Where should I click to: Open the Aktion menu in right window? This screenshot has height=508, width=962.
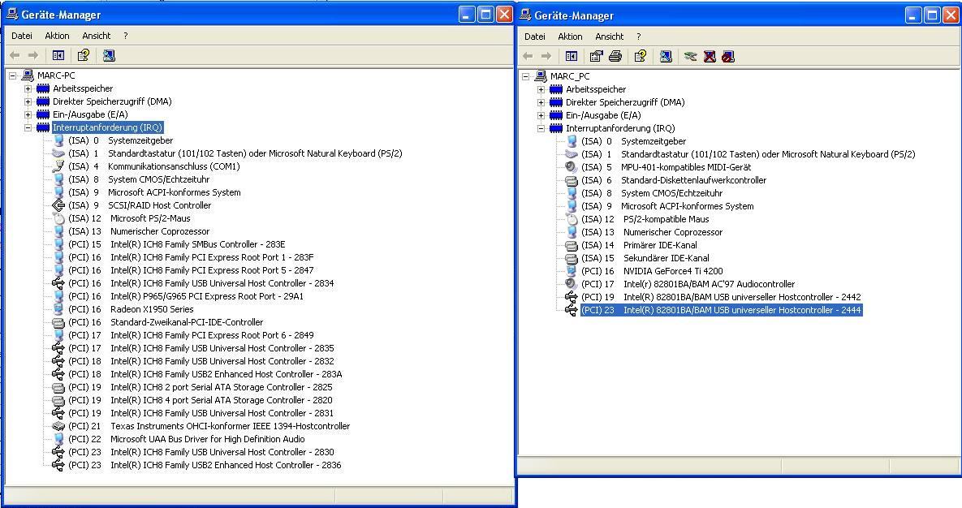[570, 37]
